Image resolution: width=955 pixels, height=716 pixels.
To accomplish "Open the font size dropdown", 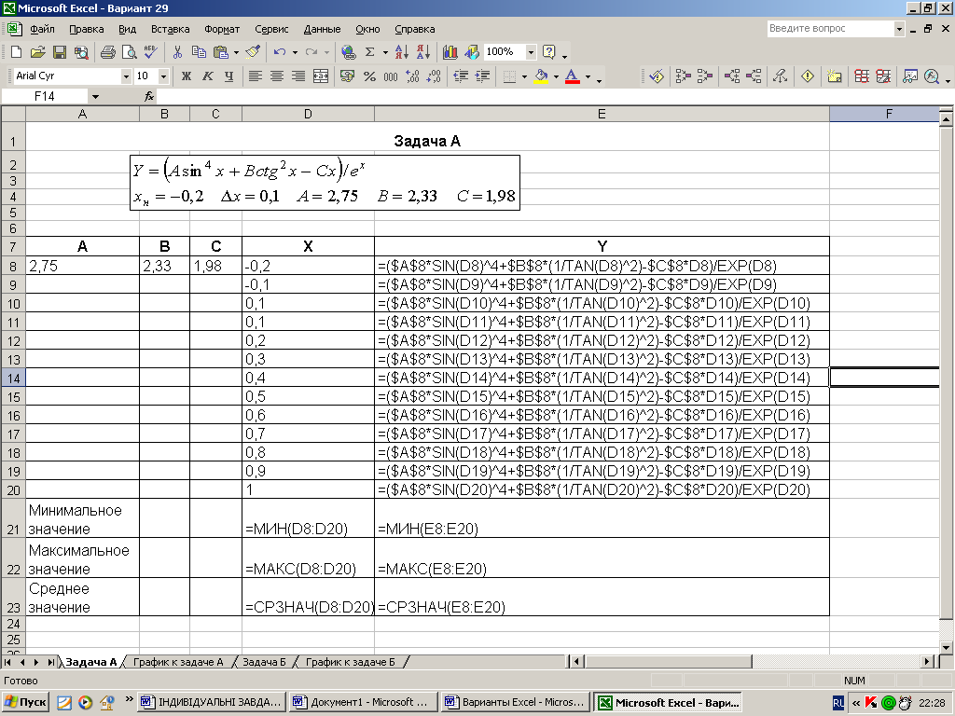I will coord(163,76).
